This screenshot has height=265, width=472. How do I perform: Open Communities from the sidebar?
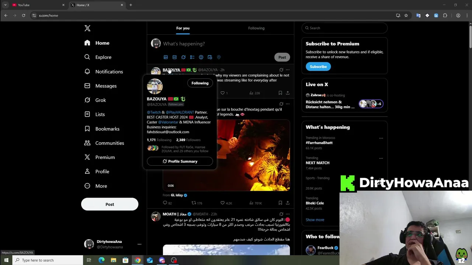(x=104, y=143)
